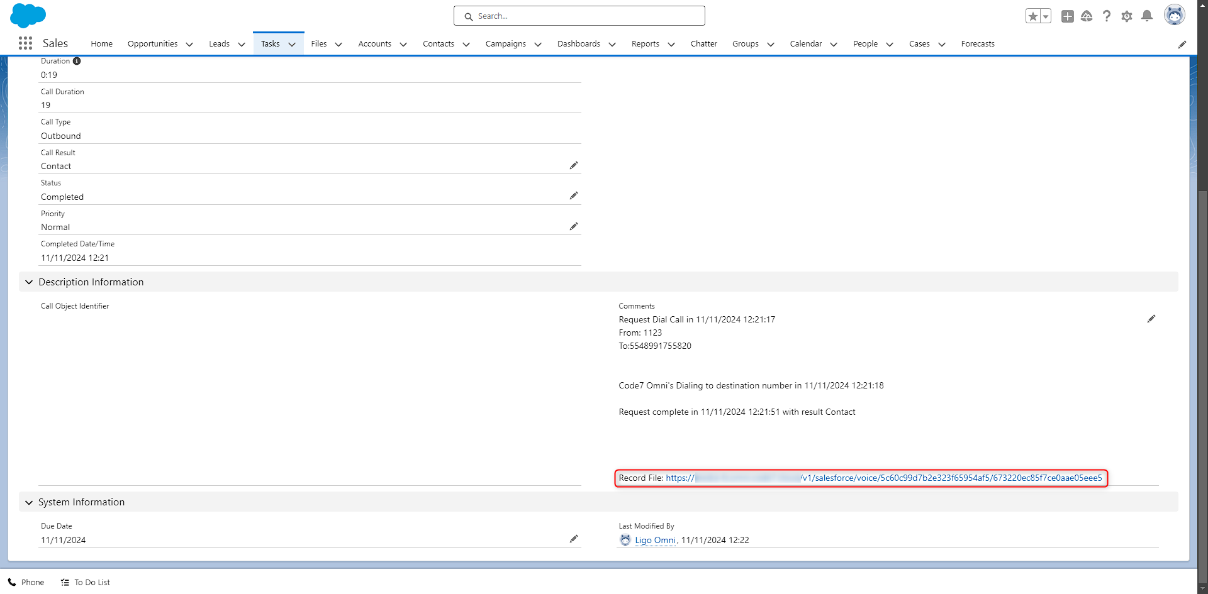
Task: Open the App Launcher grid icon
Action: (x=25, y=43)
